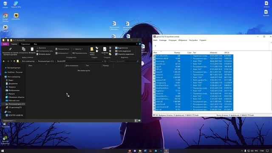Open the Файл tab in Explorer
Viewport: 272px width, 153px height.
5,44
